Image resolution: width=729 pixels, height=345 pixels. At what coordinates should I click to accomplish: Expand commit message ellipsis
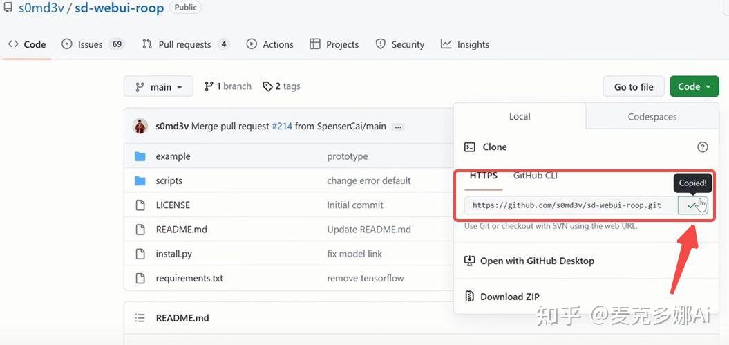coord(398,127)
